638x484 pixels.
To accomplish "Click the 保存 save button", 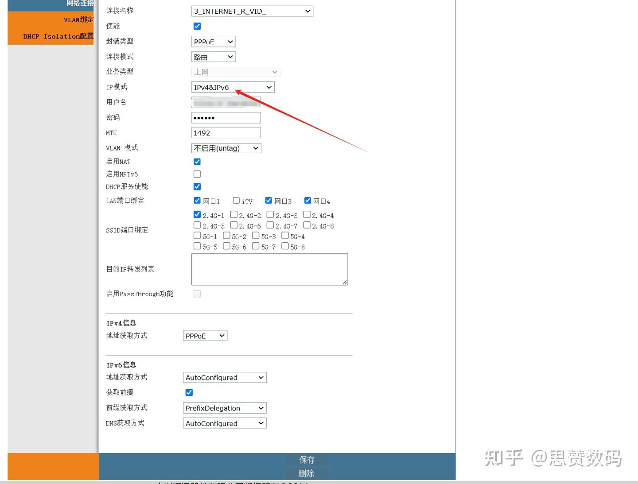I will [307, 460].
